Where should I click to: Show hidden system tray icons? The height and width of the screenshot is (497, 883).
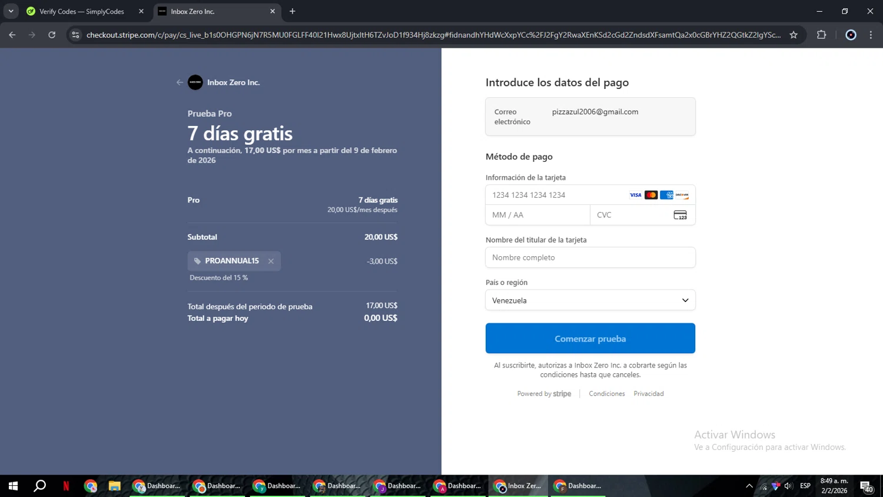[x=749, y=486]
